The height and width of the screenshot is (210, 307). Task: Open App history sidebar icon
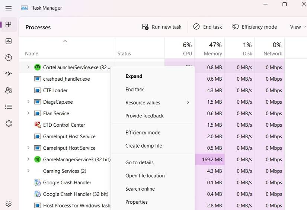[x=9, y=58]
